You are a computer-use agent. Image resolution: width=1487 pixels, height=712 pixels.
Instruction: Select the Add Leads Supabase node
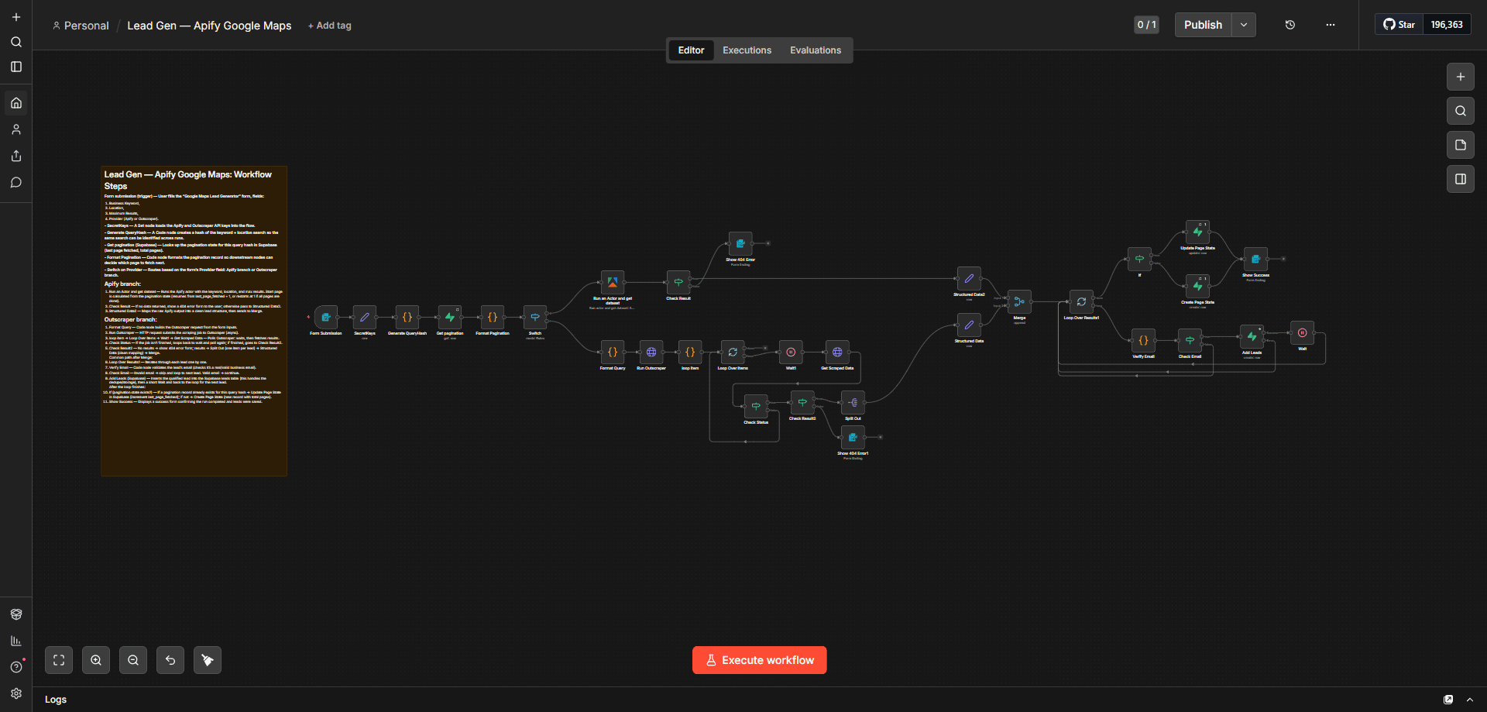(1252, 336)
